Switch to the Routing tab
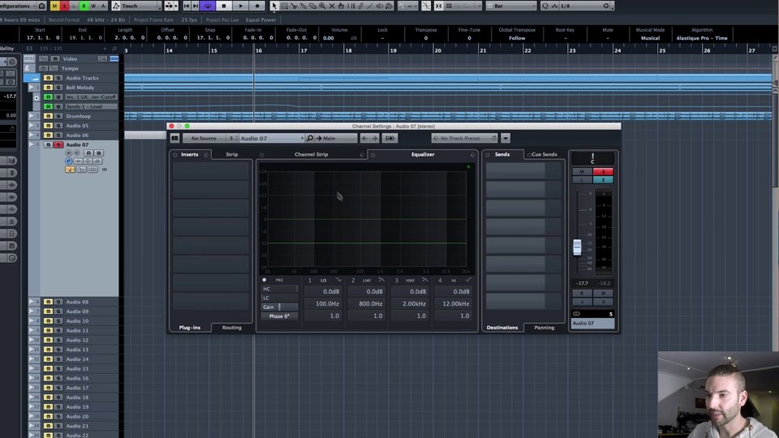Screen dimensions: 779x438 click(231, 328)
